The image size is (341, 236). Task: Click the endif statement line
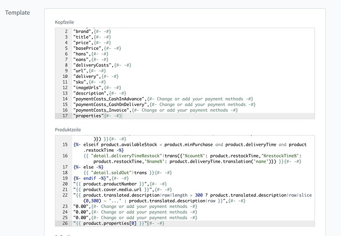[101, 178]
